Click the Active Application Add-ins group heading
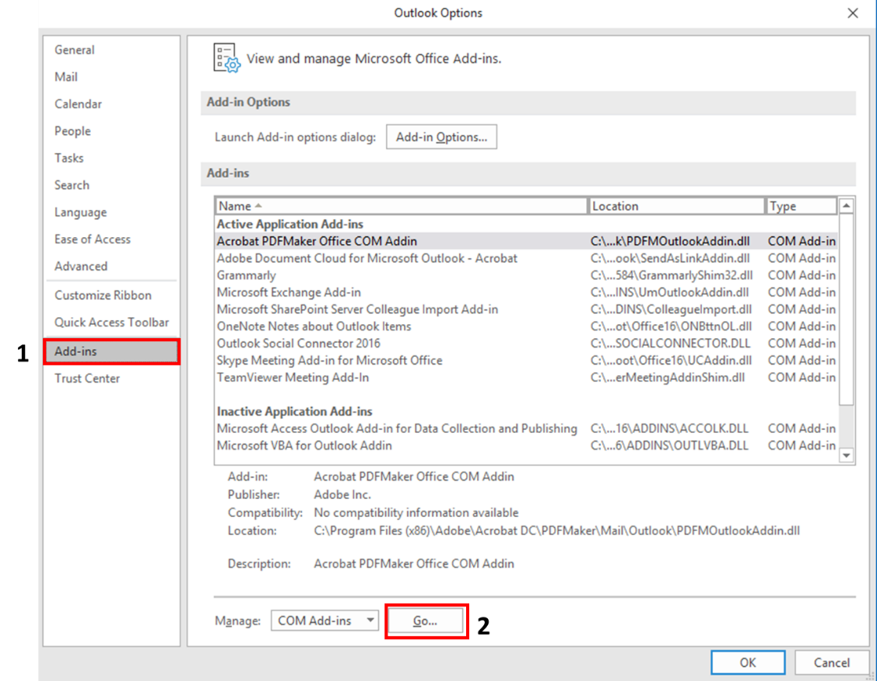The width and height of the screenshot is (877, 681). coord(289,224)
